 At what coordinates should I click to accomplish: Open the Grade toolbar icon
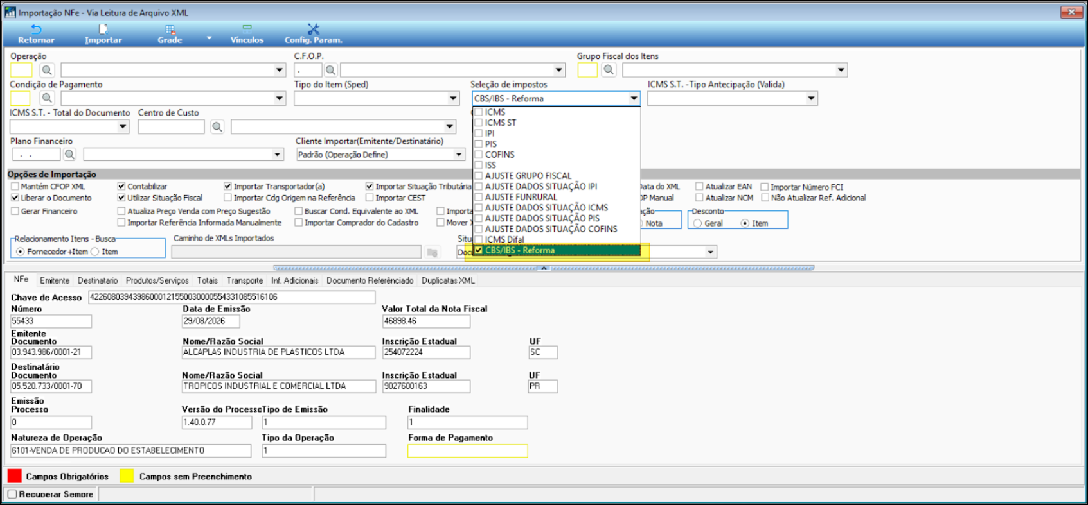(170, 30)
